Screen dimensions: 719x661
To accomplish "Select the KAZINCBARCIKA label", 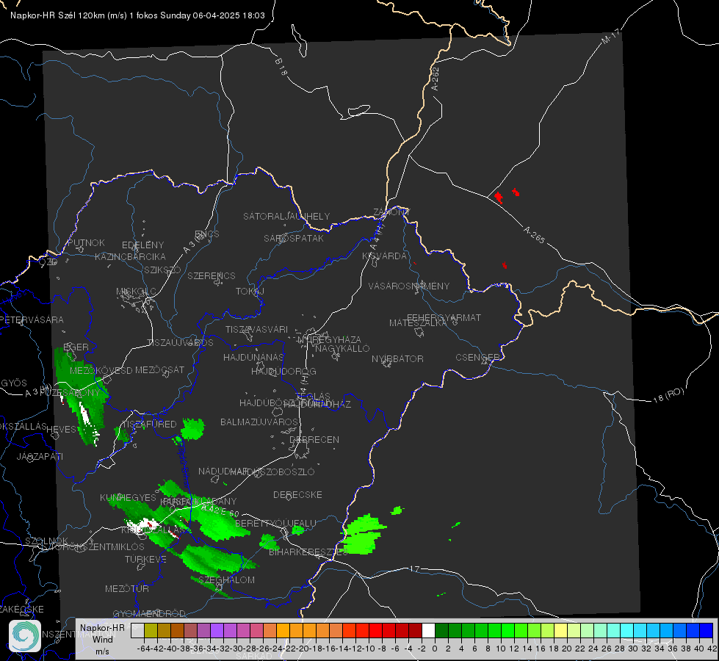I will [x=130, y=256].
